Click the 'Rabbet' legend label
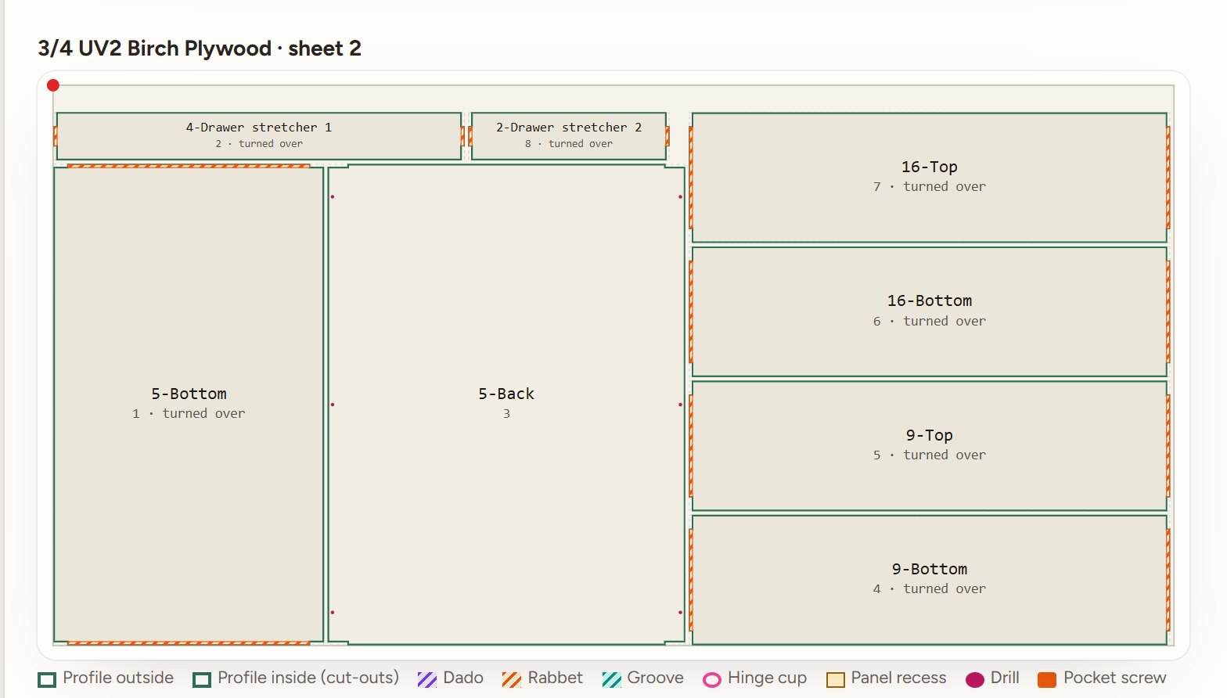 (556, 678)
